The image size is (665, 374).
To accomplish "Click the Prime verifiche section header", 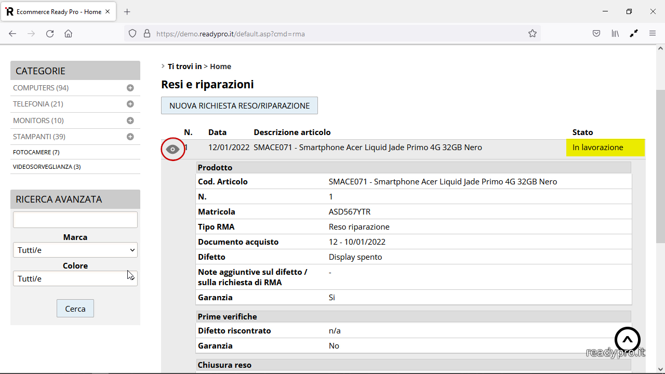I will tap(414, 316).
